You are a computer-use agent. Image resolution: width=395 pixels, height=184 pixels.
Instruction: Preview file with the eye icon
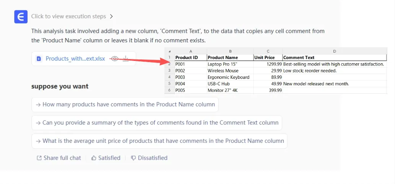point(115,59)
